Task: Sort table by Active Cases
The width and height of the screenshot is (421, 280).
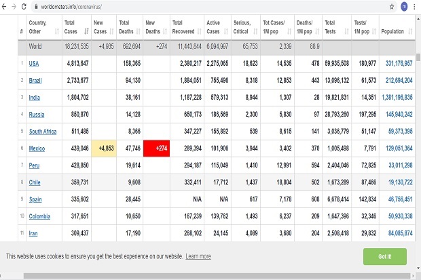Action: pyautogui.click(x=217, y=27)
